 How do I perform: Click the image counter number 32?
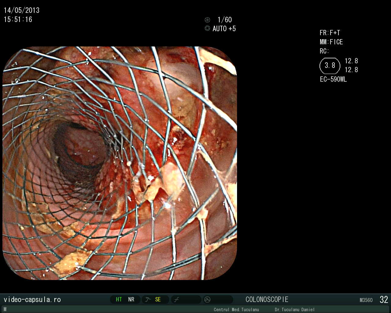pyautogui.click(x=384, y=300)
